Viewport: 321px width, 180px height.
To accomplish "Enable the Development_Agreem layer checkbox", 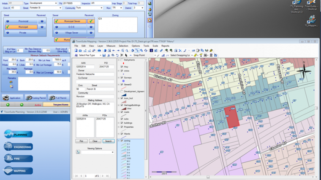I will [122, 91].
